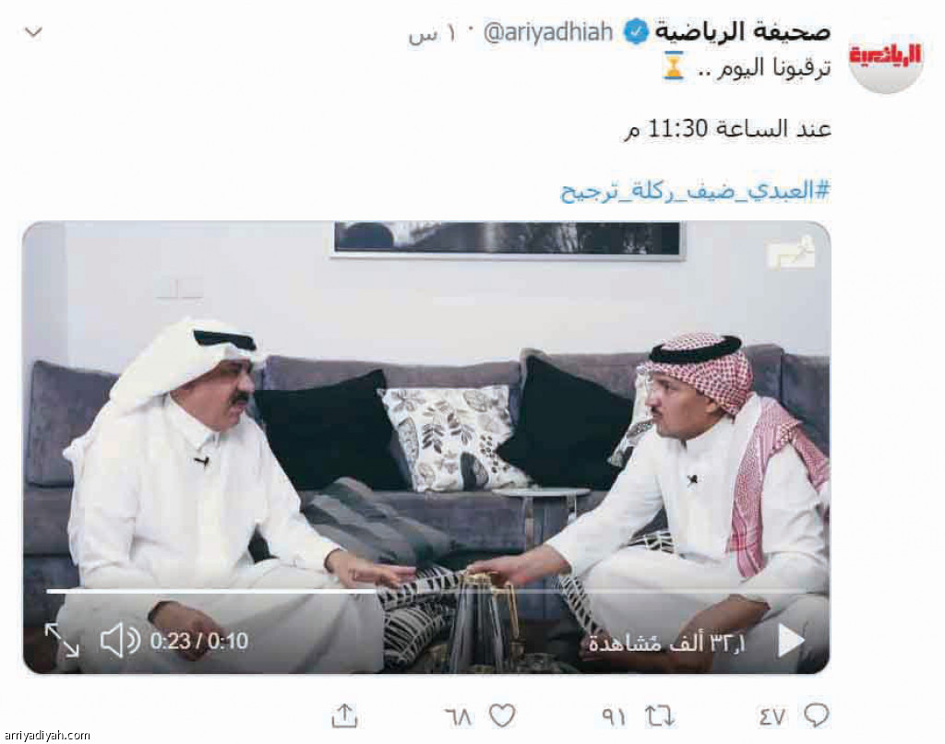
Task: Click the retweet arrows icon
Action: coord(659,716)
